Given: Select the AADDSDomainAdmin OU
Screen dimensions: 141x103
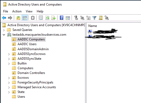Looking at the screenshot, I should (x=33, y=49).
